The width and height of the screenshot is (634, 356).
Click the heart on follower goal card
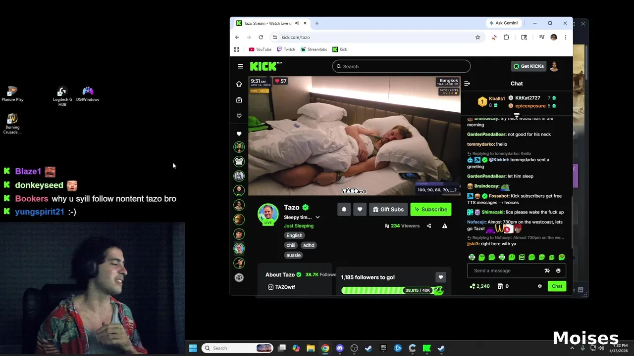440,277
